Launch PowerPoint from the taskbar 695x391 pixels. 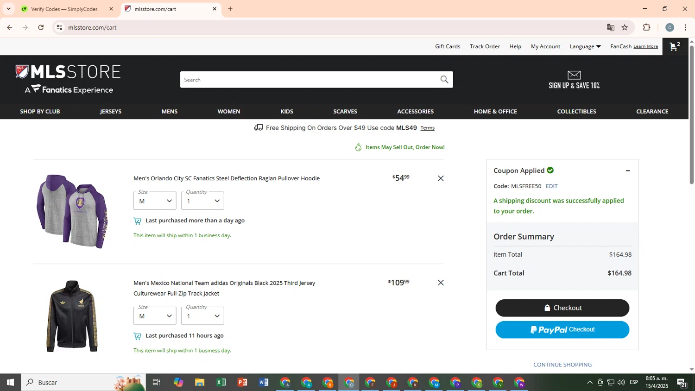point(242,382)
